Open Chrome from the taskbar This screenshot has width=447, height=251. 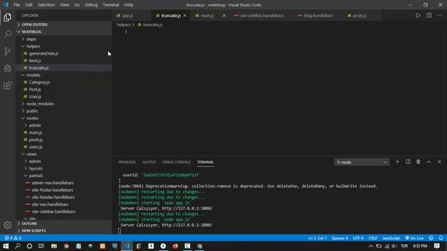point(66,246)
